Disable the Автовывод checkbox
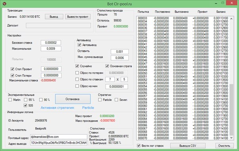Viewport: 239px width, 151px height. (79, 45)
